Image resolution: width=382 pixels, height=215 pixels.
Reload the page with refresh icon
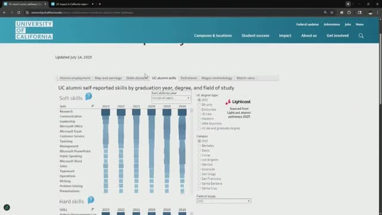(x=19, y=13)
